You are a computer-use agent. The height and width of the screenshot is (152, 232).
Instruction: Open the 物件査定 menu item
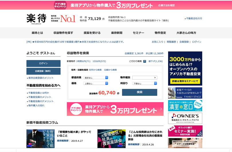point(160,33)
